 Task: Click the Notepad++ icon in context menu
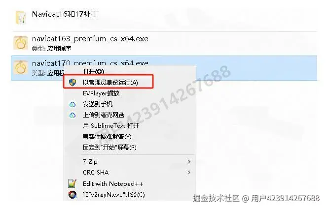(72, 184)
